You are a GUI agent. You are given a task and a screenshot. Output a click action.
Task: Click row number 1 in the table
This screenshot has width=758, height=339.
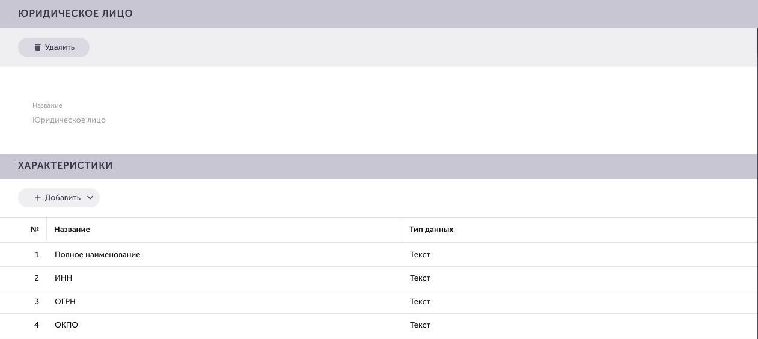(37, 255)
